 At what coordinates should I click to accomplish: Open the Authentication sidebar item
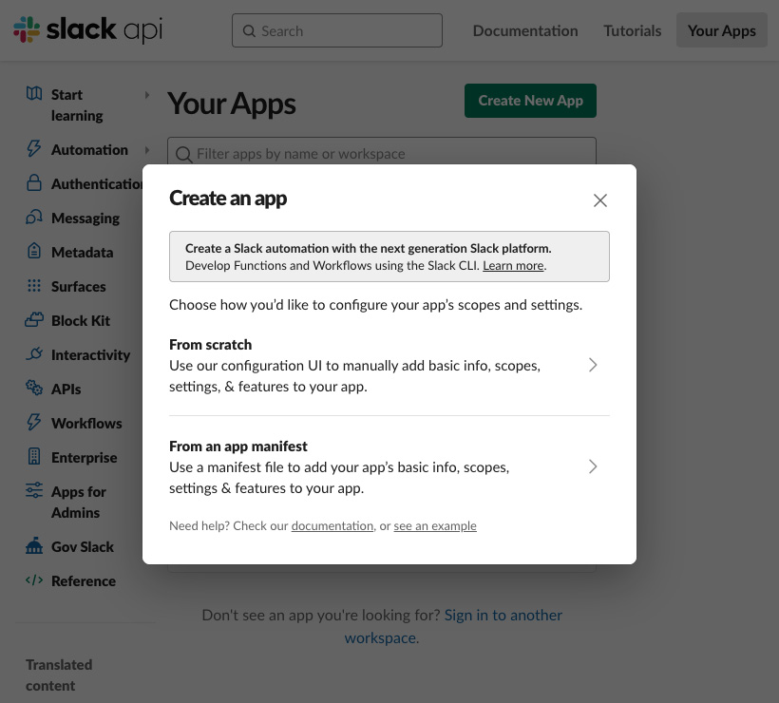[x=96, y=183]
